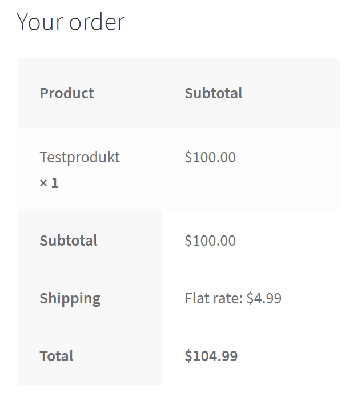358x404 pixels.
Task: Click the colon after "Flat rate"
Action: [242, 299]
